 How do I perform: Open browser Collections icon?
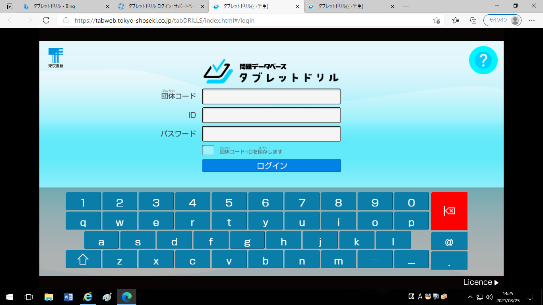pos(473,20)
